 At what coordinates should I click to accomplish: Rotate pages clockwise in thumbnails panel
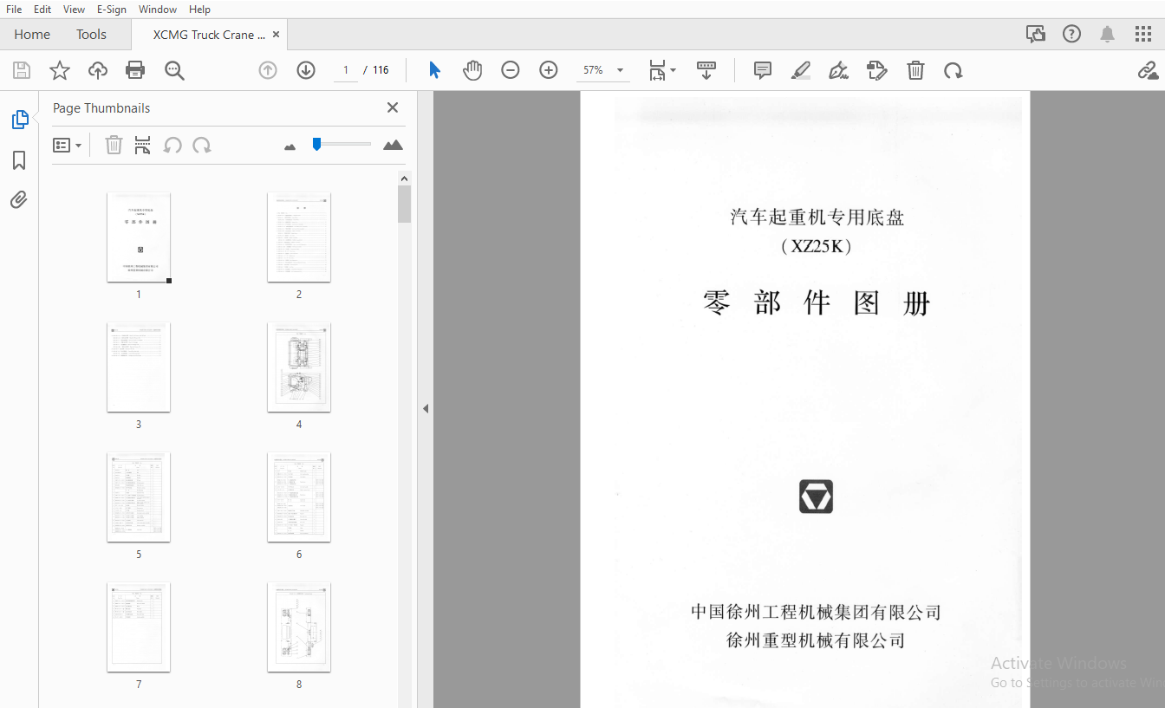click(202, 145)
